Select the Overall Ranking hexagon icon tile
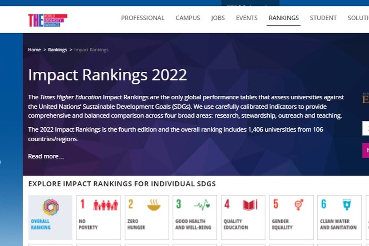This screenshot has width=369, height=246. point(50,217)
